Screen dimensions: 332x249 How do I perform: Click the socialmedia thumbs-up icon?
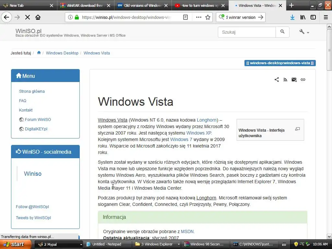18,151
